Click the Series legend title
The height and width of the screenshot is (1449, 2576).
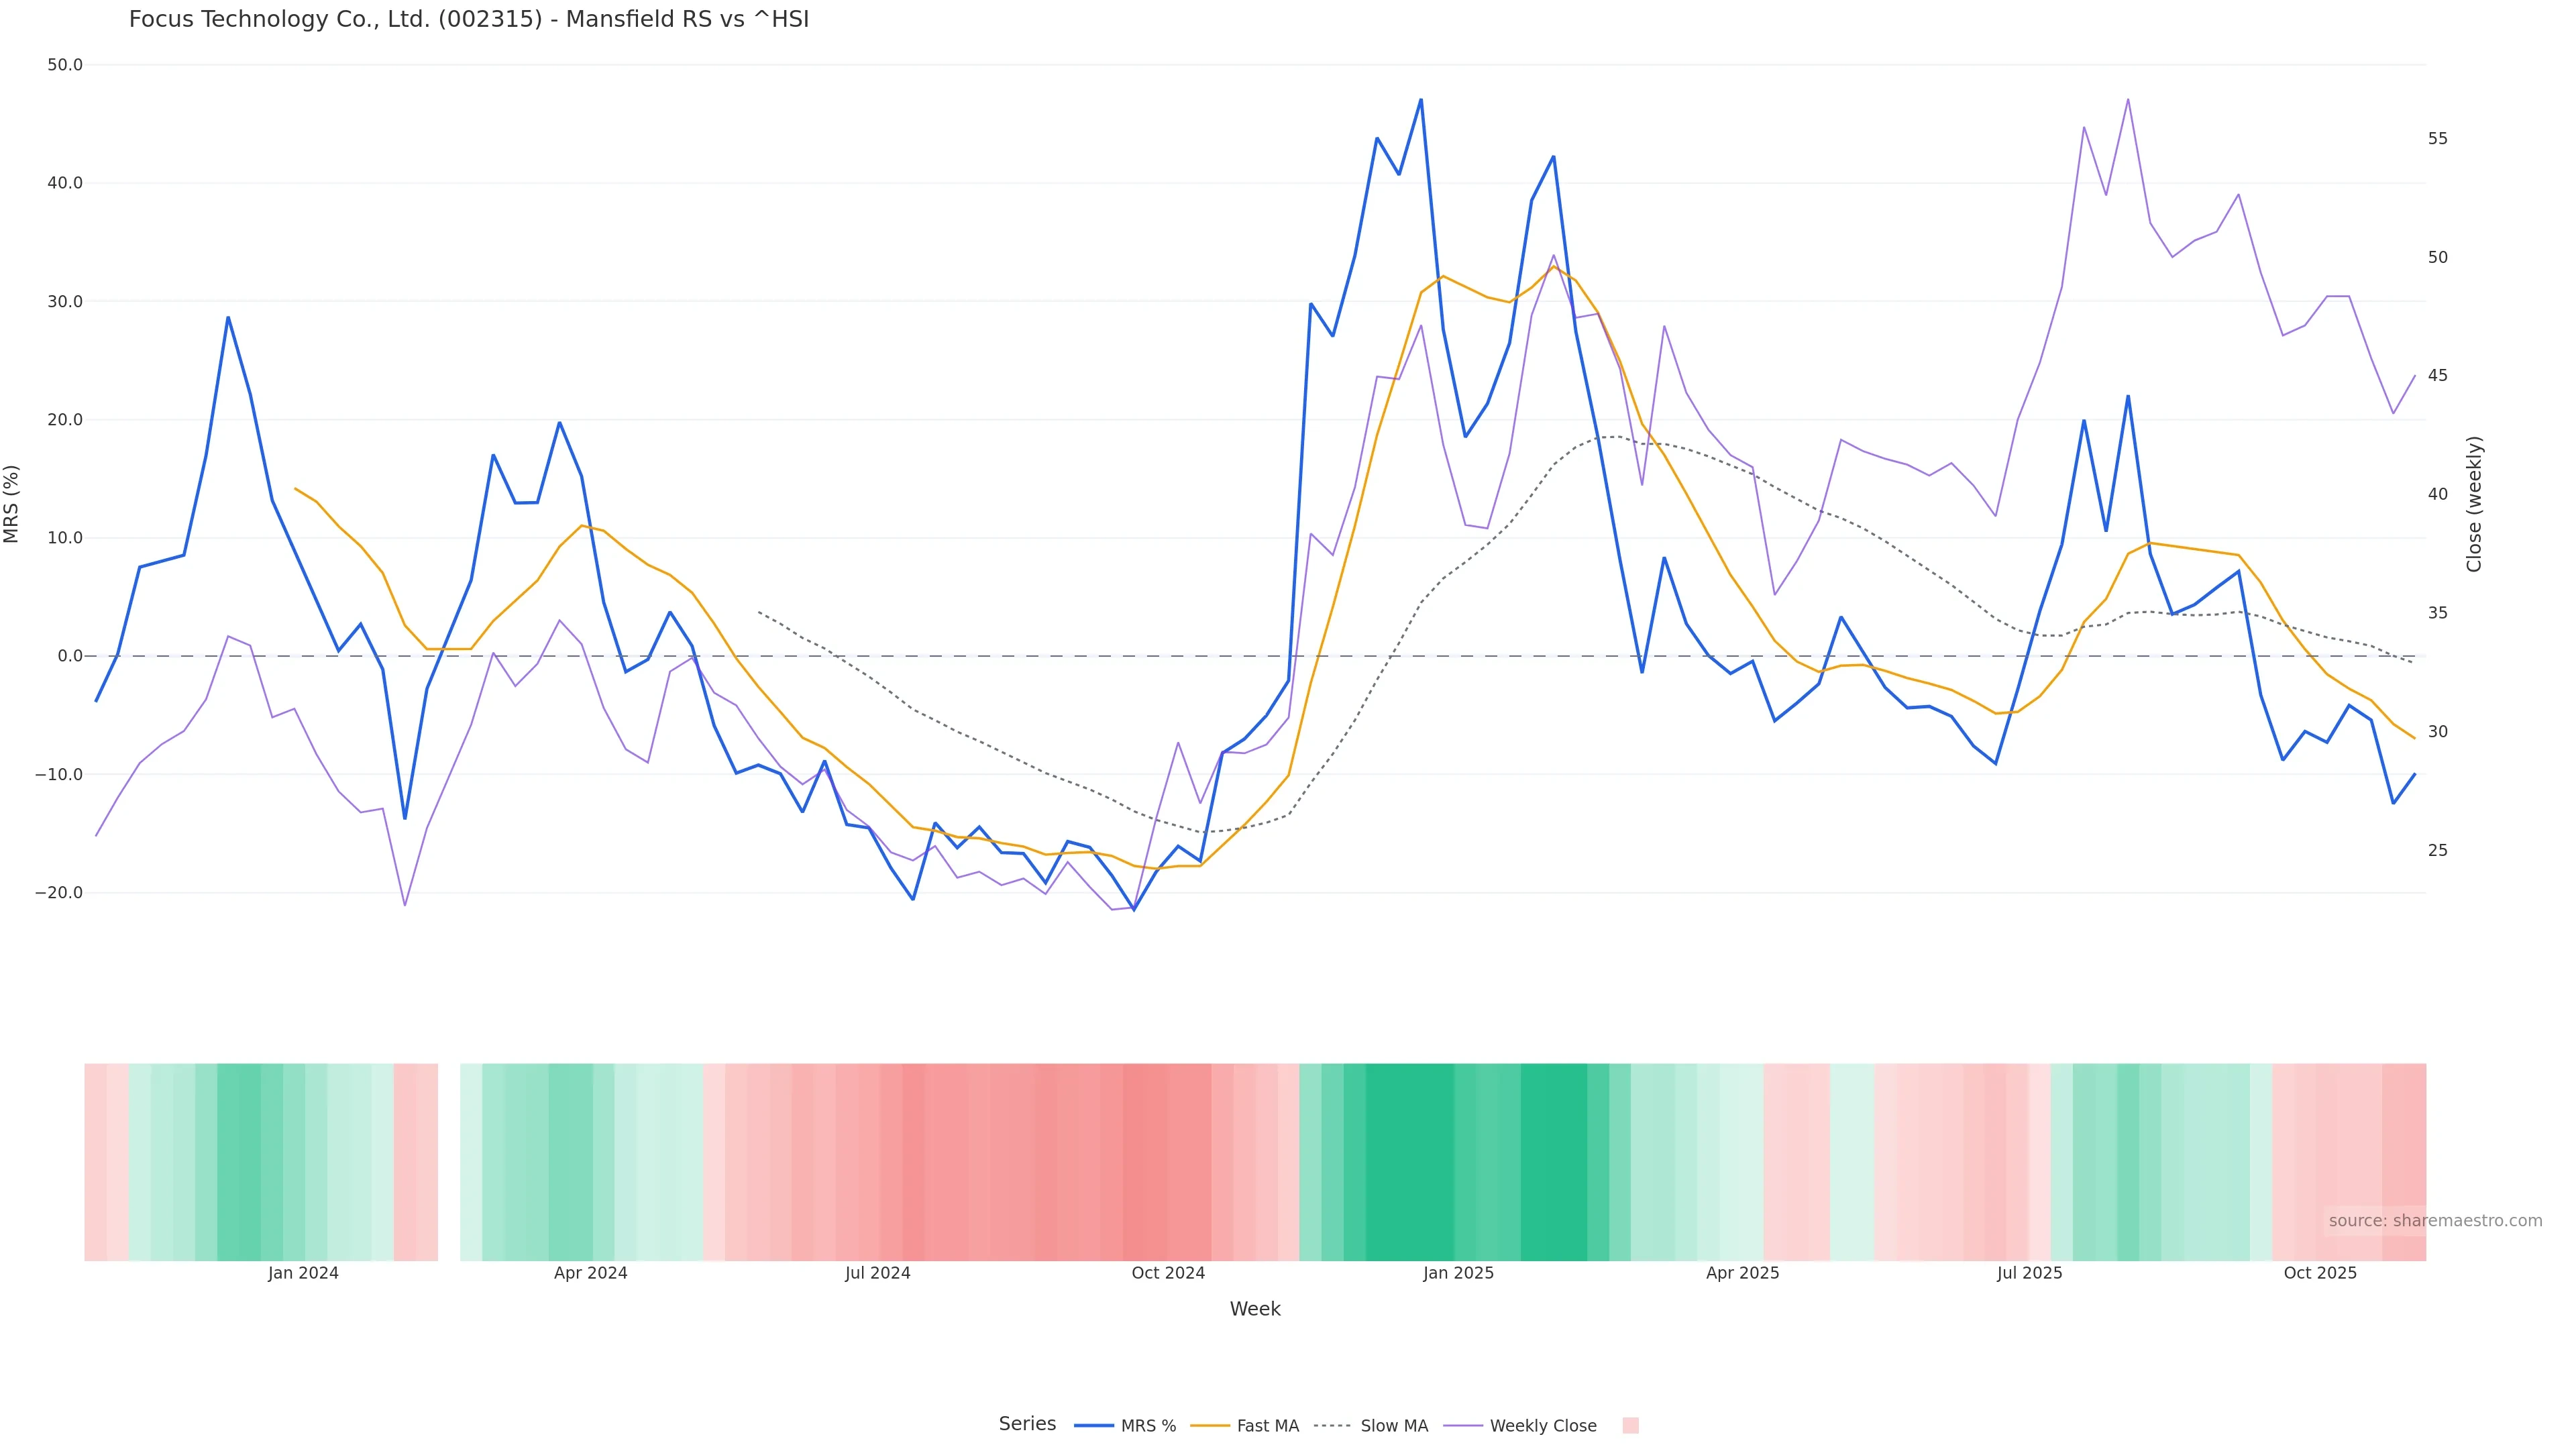[x=1027, y=1424]
